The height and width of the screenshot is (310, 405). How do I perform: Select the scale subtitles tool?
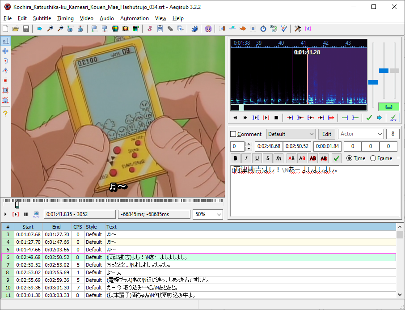pos(5,81)
